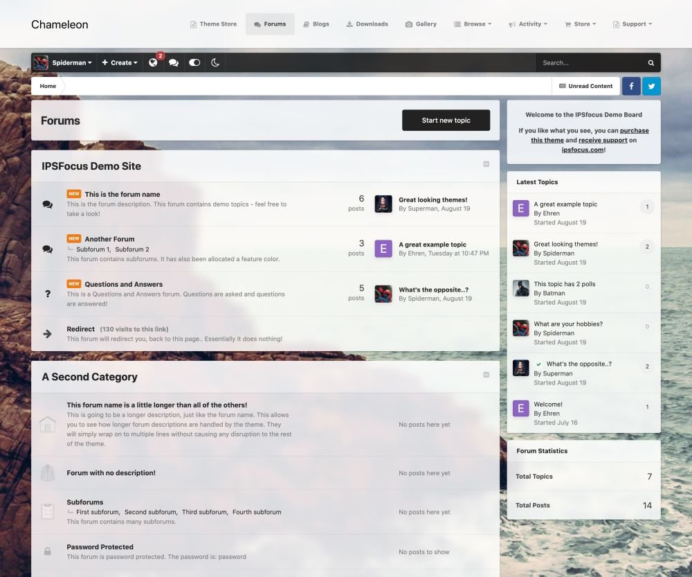Expand the Create dropdown menu
The height and width of the screenshot is (577, 692).
tap(119, 62)
